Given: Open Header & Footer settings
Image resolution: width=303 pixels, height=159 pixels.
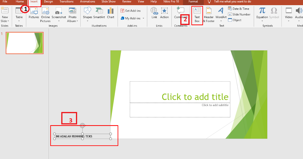Looking at the screenshot, I should point(209,15).
